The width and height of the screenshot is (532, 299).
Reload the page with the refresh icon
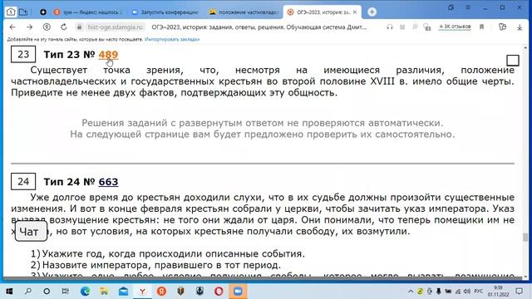point(63,27)
